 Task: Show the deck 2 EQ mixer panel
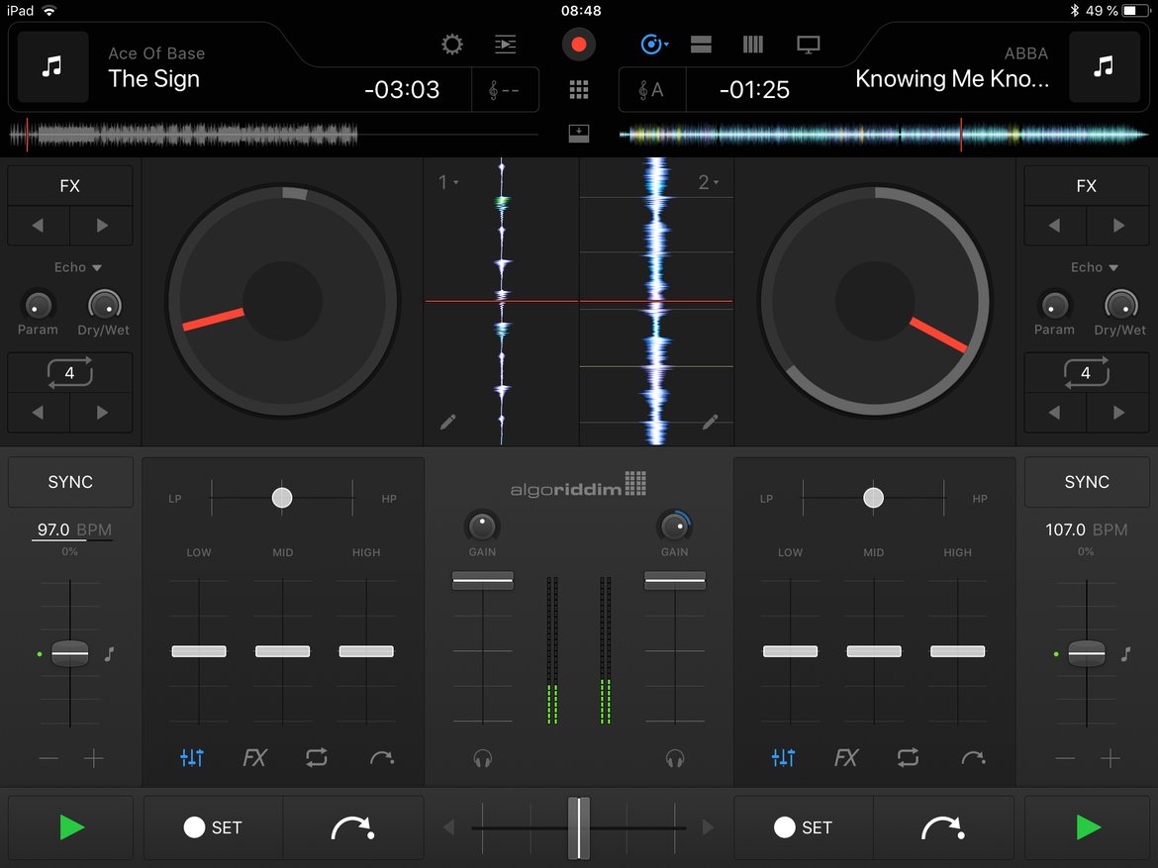click(x=783, y=757)
